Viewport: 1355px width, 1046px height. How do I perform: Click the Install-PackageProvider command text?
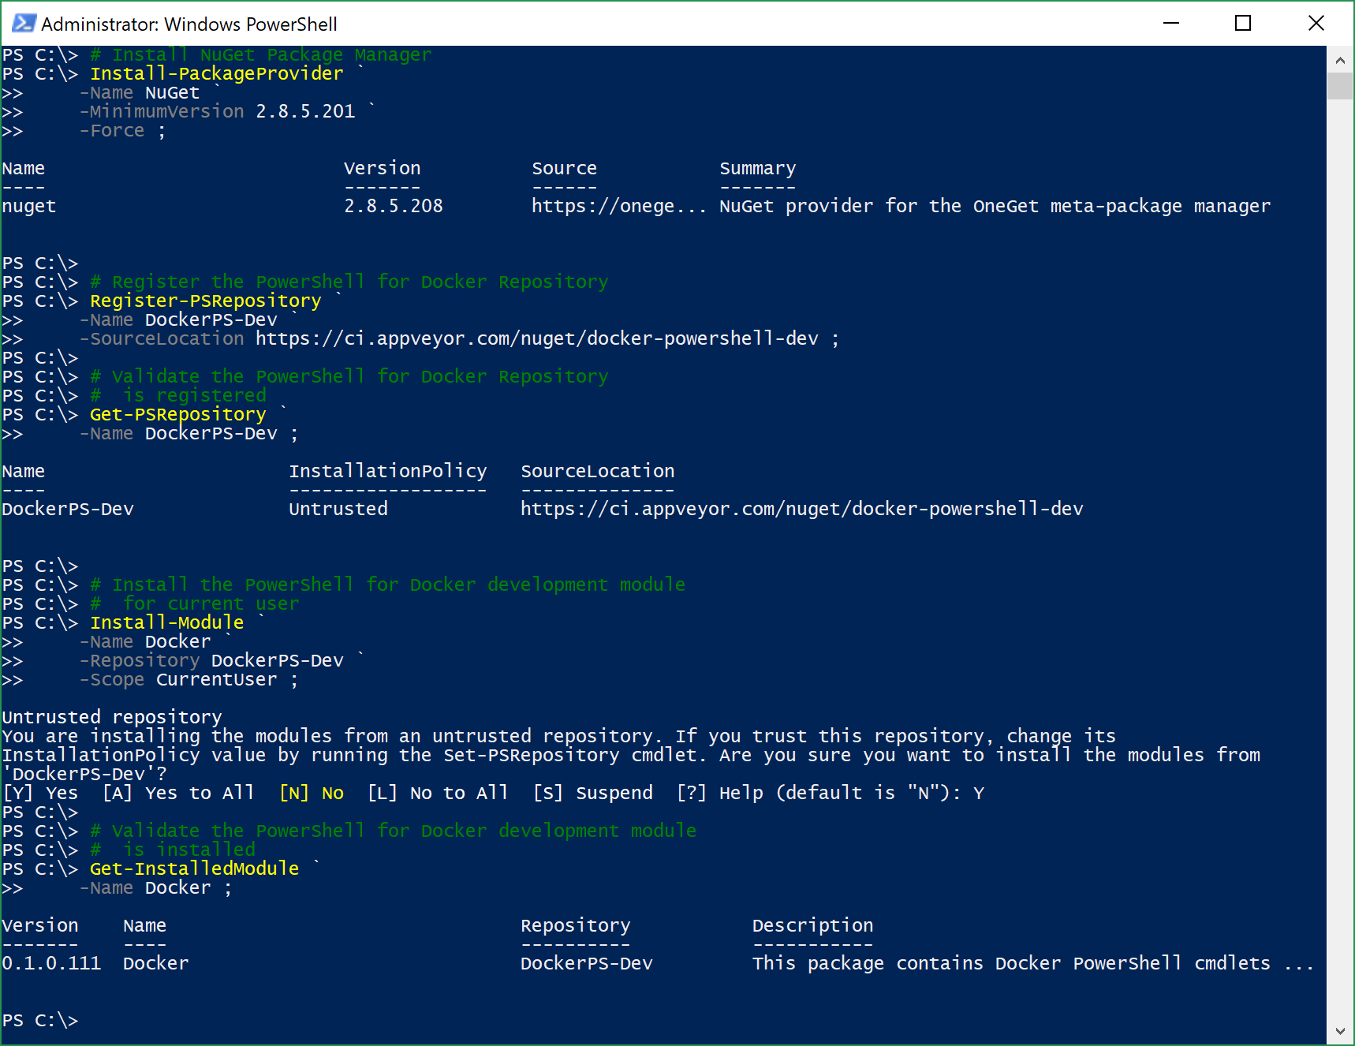(x=217, y=73)
